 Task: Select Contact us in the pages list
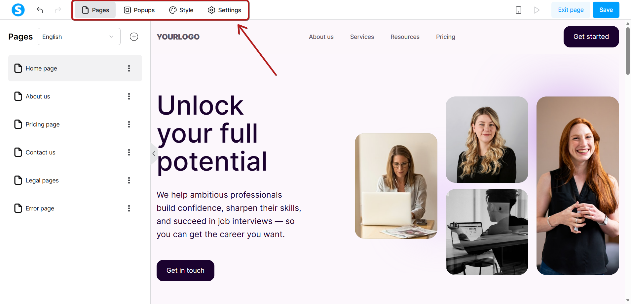(x=75, y=152)
